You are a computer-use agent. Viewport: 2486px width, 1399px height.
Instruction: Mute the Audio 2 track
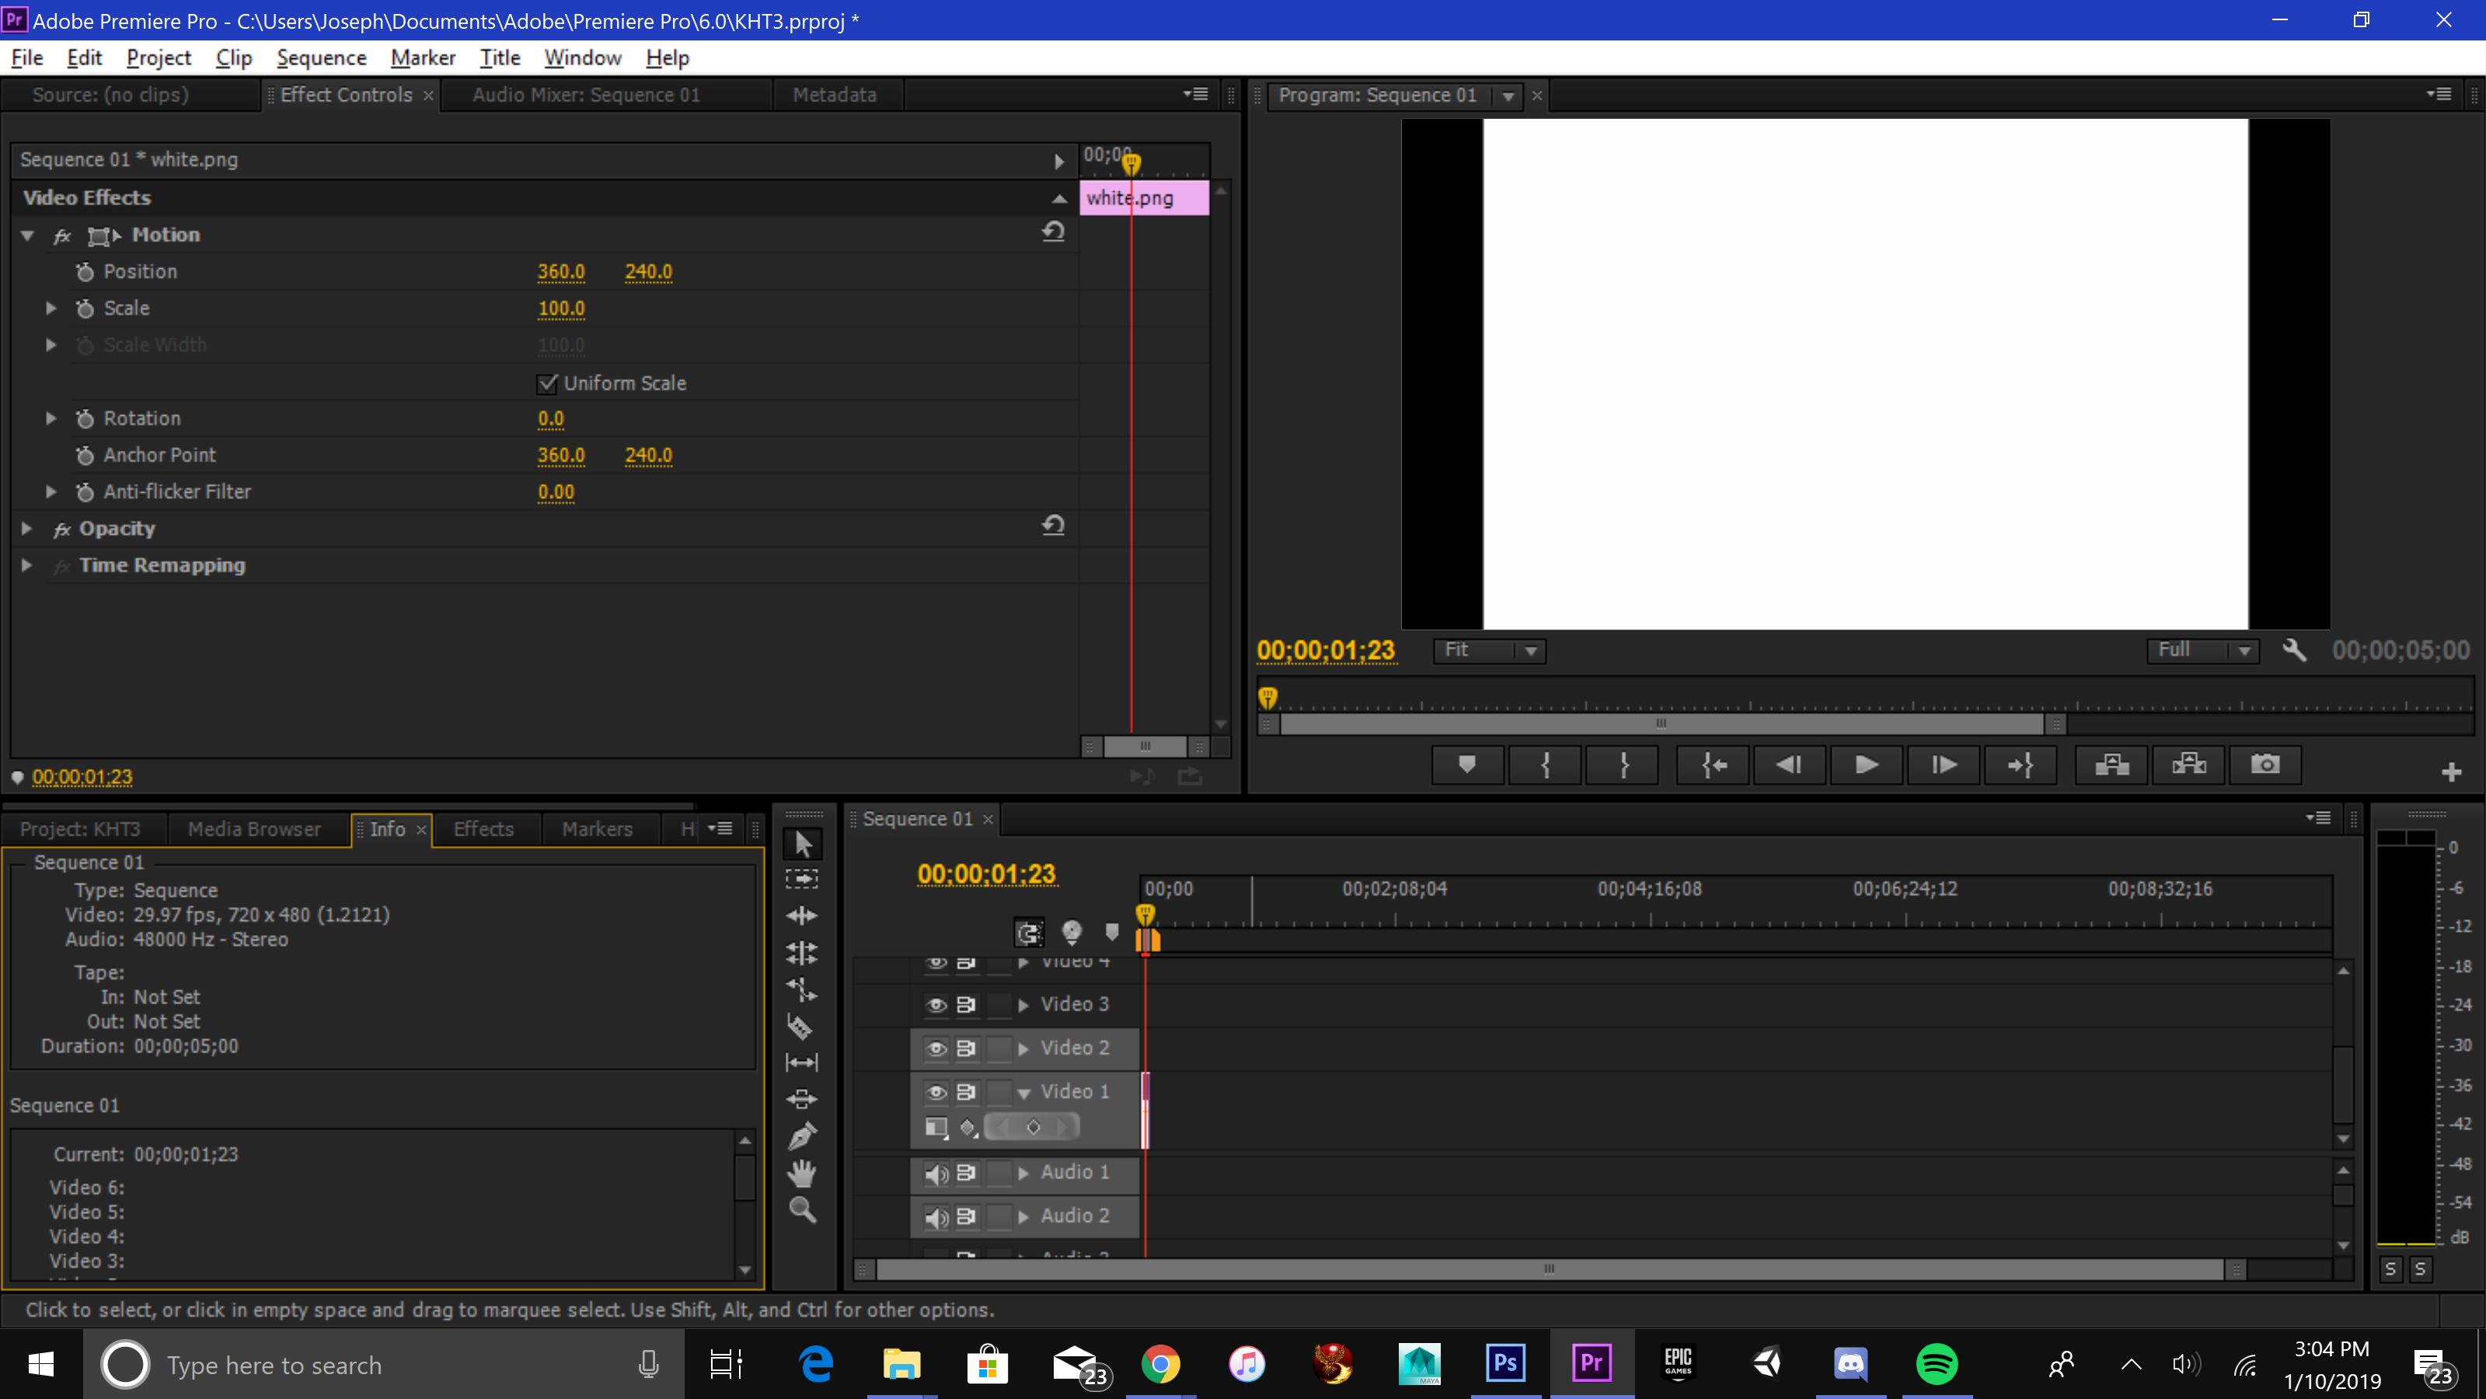click(x=935, y=1216)
